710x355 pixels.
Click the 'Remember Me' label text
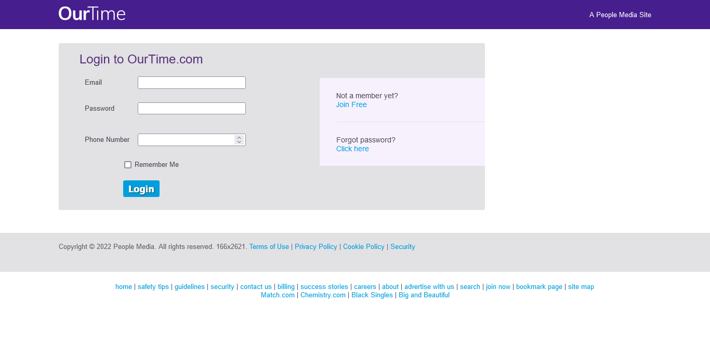[x=156, y=165]
